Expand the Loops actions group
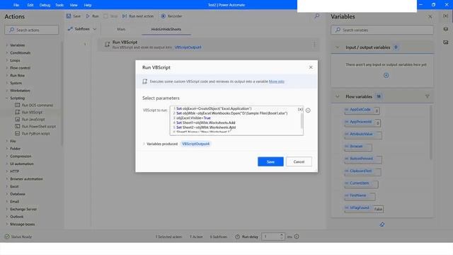The width and height of the screenshot is (453, 255). tap(7, 60)
